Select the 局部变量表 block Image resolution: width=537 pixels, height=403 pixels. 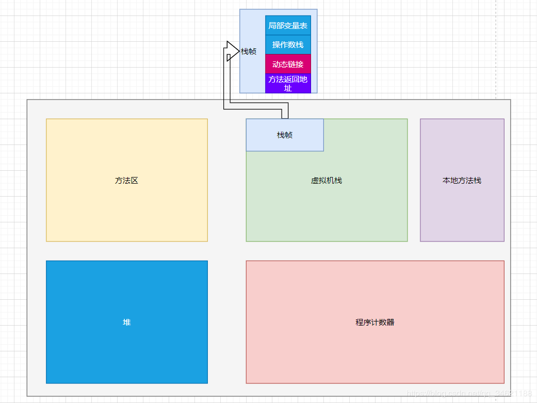click(288, 25)
